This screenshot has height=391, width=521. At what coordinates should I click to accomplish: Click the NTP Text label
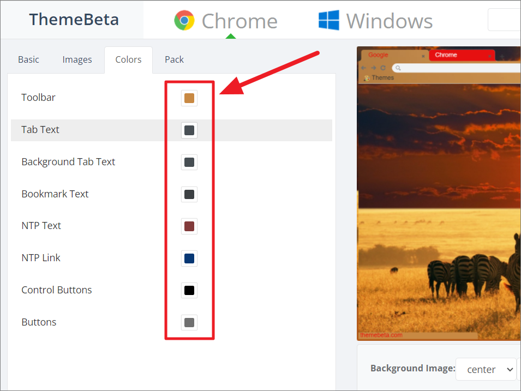point(41,226)
